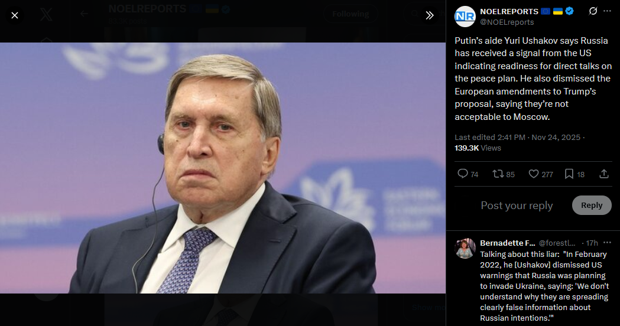This screenshot has height=326, width=620.
Task: Open the post's three-dot more menu
Action: [607, 11]
